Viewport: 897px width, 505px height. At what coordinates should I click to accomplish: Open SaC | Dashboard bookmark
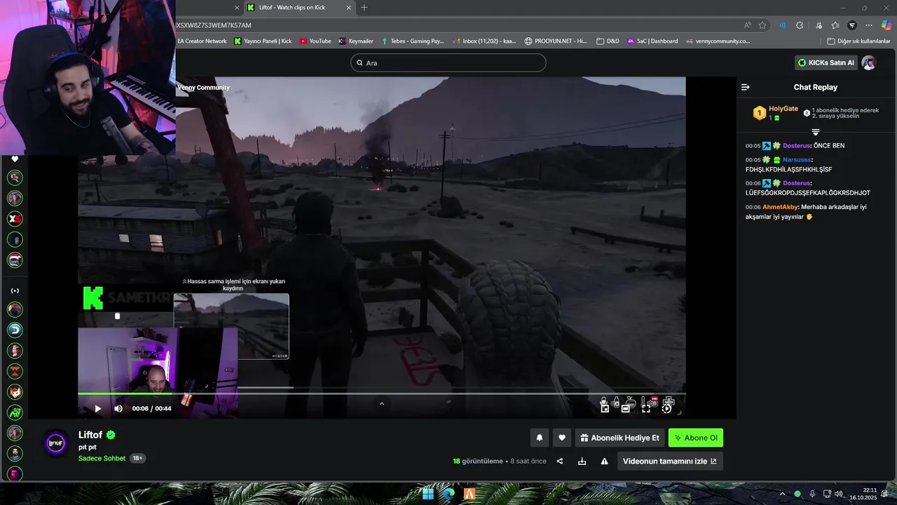(x=652, y=41)
